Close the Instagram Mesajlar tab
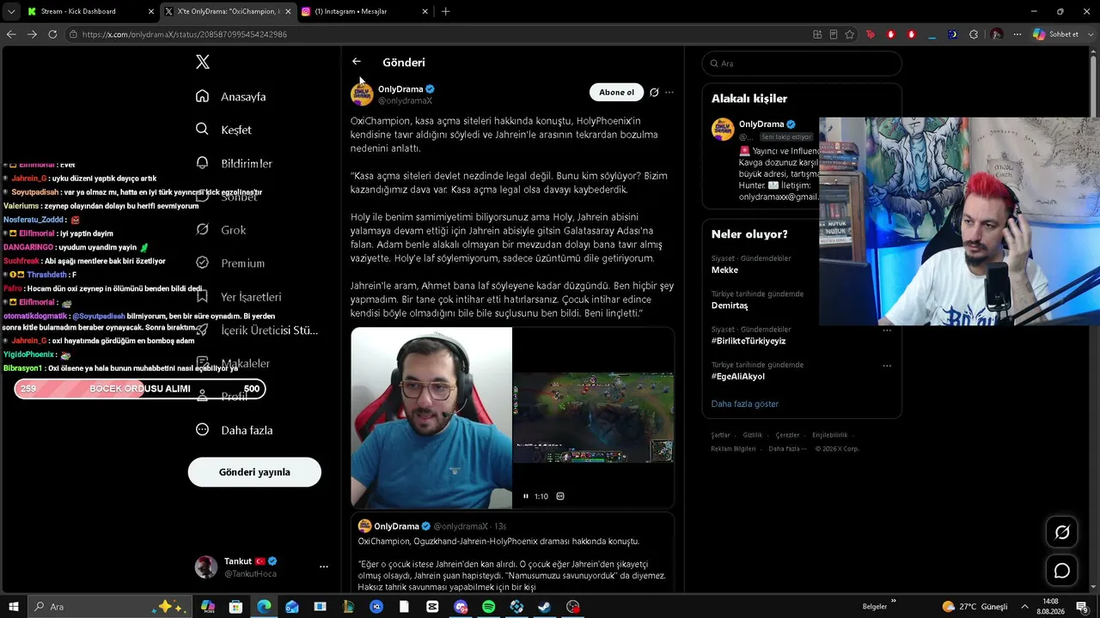Screen dimensions: 1100x618 [x=425, y=12]
